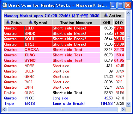Click Short side Break! message for UTSI

(76, 44)
